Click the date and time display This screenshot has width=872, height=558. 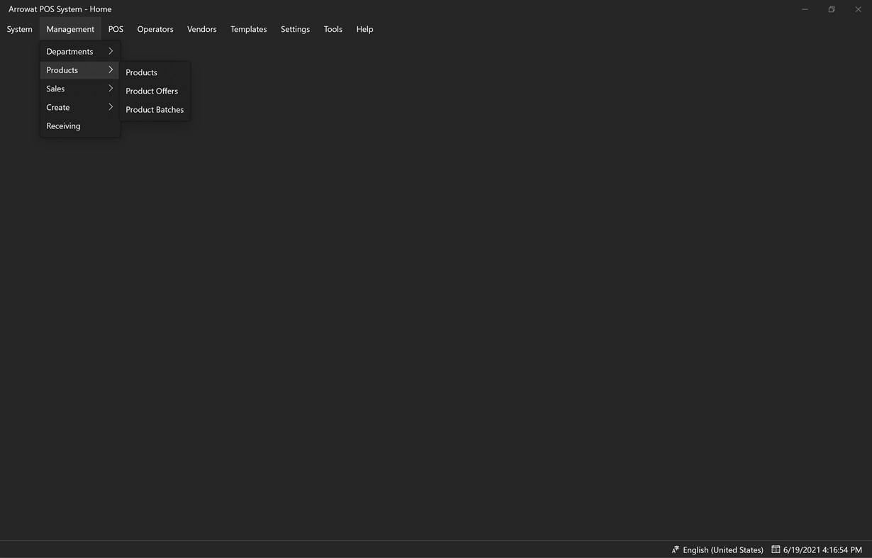(822, 549)
